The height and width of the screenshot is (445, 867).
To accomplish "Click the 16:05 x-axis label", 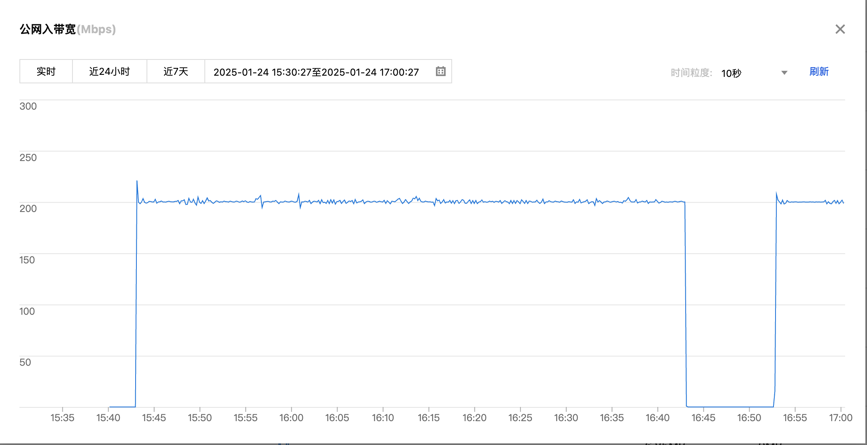I will point(337,418).
